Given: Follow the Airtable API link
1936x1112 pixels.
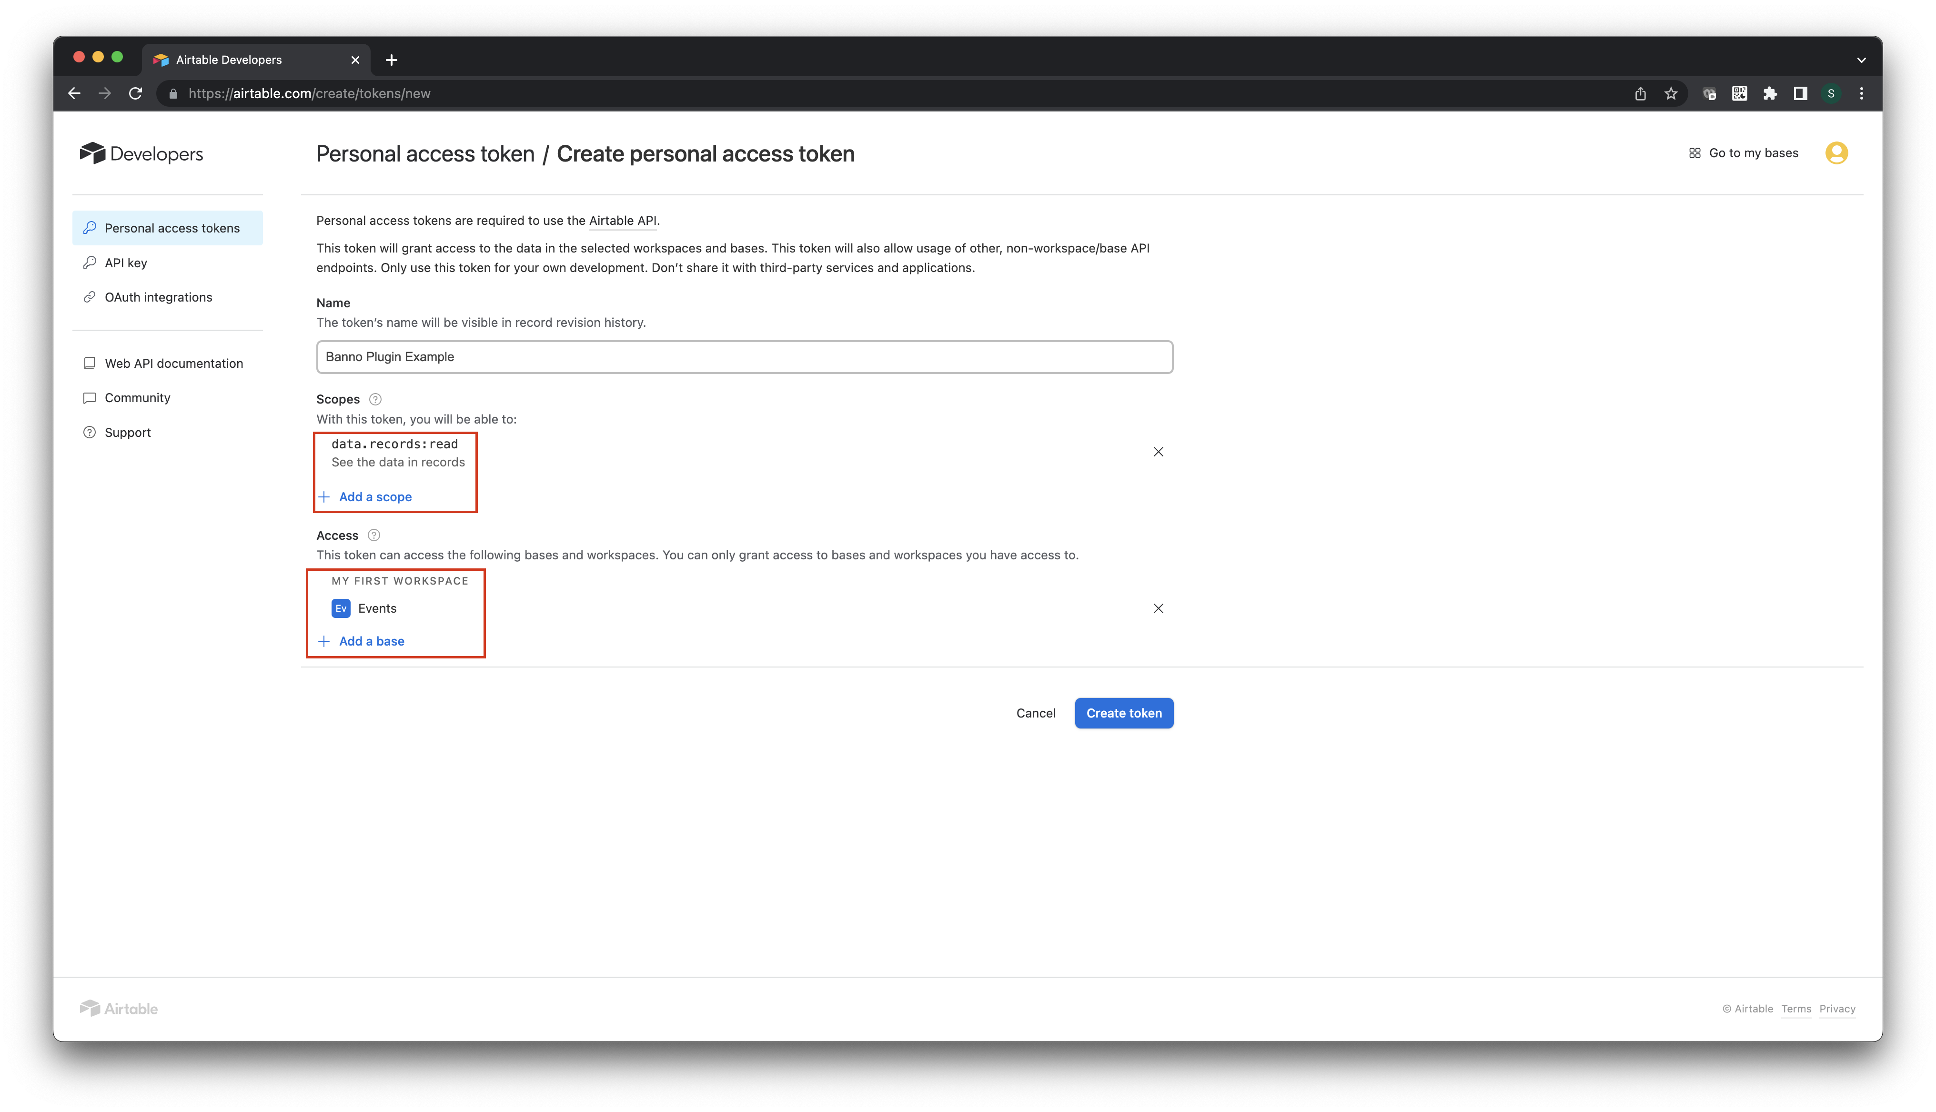Looking at the screenshot, I should point(622,220).
